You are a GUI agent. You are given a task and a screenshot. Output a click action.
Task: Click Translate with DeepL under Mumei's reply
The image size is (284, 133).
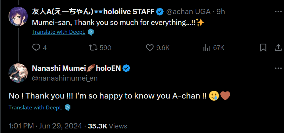click(35, 108)
